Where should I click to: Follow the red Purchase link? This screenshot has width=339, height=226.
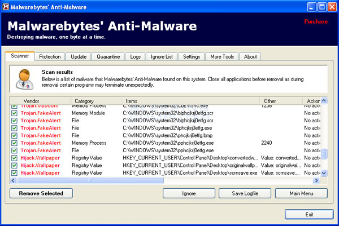[x=316, y=21]
